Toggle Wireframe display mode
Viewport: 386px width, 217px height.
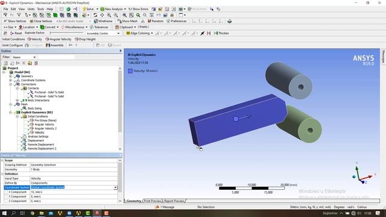click(x=103, y=21)
